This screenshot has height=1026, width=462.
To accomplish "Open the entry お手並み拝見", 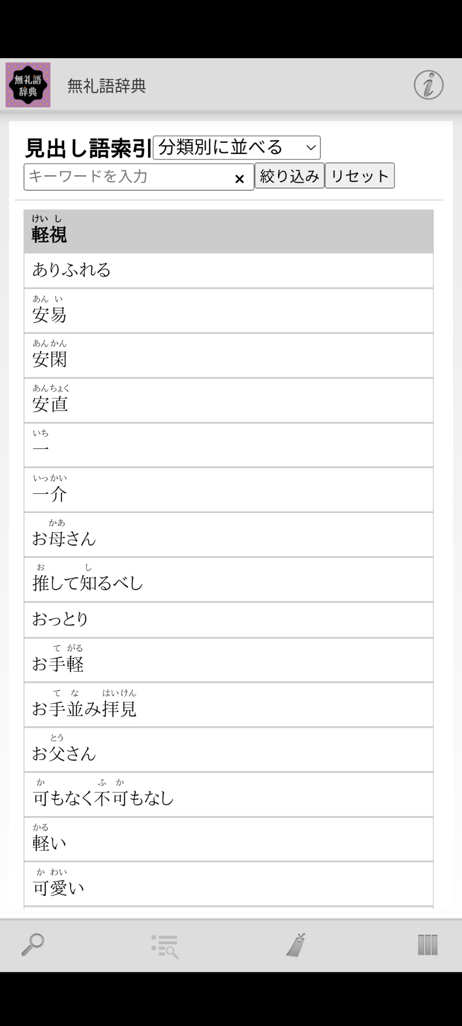I will click(x=228, y=705).
